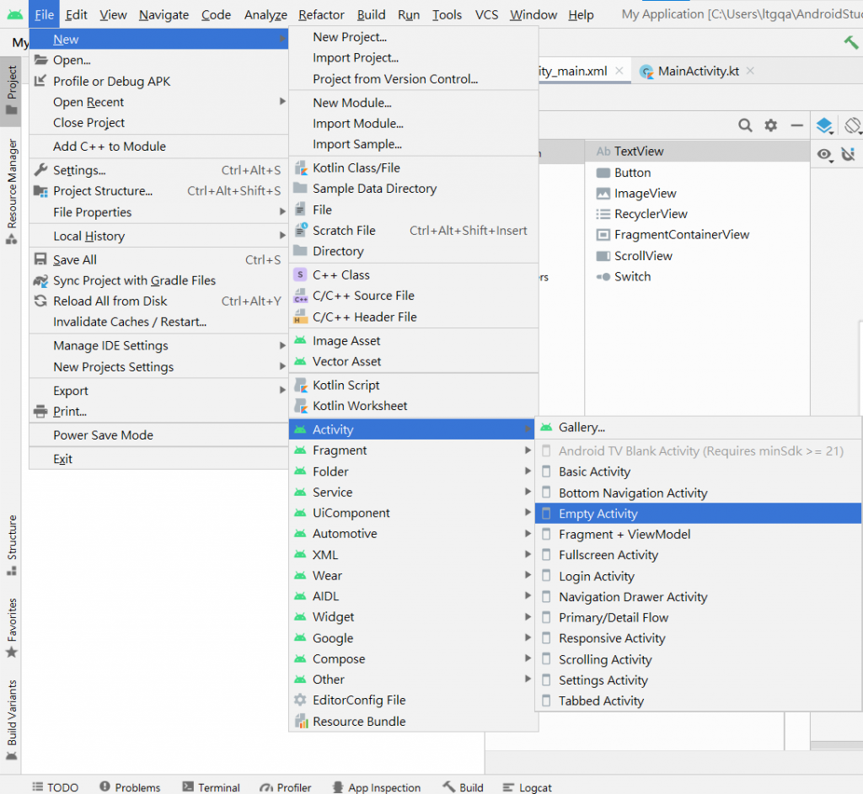Choose C/C++ Header File item
Viewport: 863px width, 794px height.
point(413,317)
